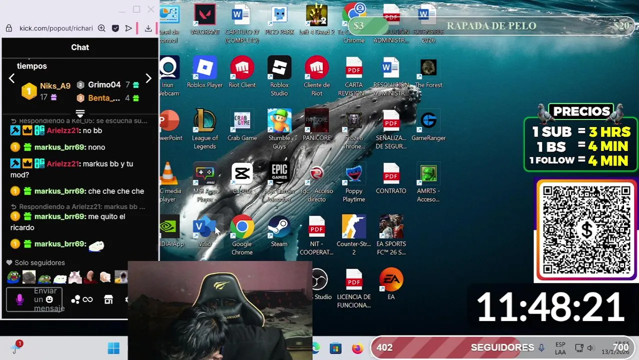Image resolution: width=639 pixels, height=360 pixels.
Task: Open the Frozen Throne shortcut
Action: (353, 130)
